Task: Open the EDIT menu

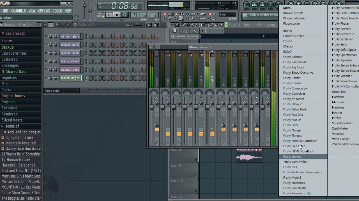Action: (x=6, y=11)
